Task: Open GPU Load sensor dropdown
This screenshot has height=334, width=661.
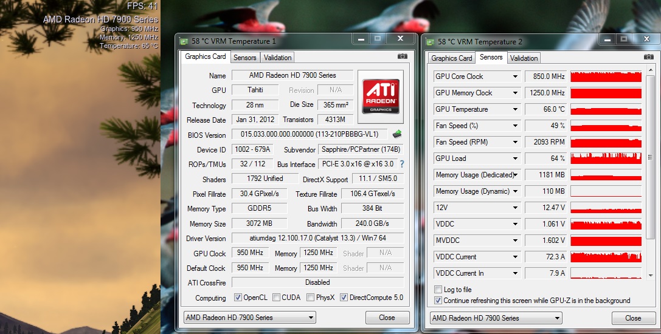Action: [515, 158]
